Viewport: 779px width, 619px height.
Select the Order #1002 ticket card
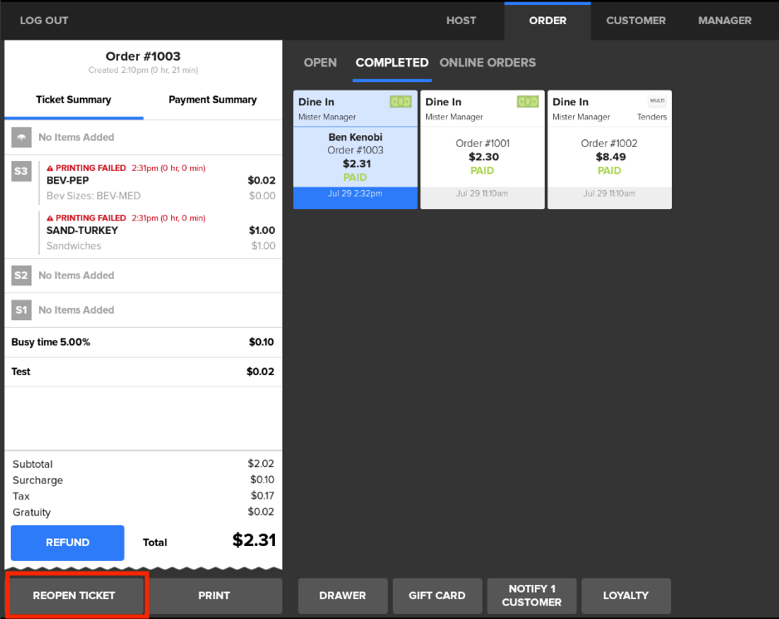[609, 149]
